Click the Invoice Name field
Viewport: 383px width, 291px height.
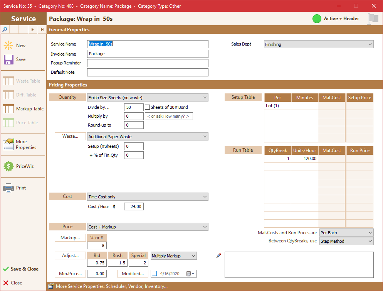[x=148, y=54]
